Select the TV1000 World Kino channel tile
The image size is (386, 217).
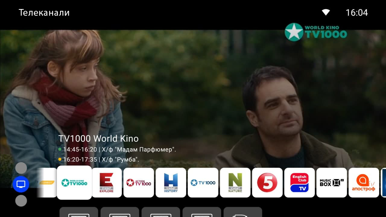click(x=74, y=183)
